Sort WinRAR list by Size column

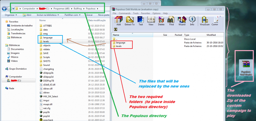pyautogui.click(x=160, y=35)
